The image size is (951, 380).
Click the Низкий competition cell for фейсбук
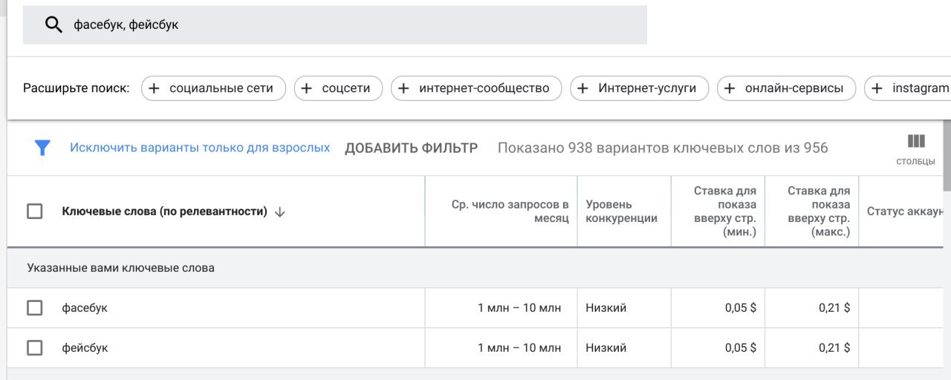pos(606,347)
